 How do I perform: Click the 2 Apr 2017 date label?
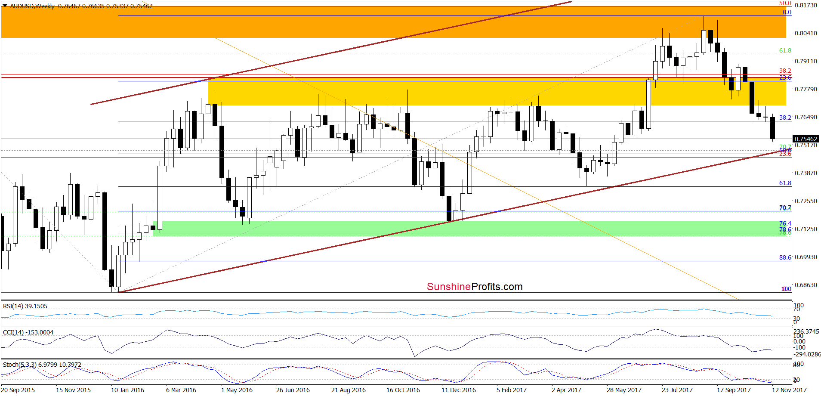point(566,390)
